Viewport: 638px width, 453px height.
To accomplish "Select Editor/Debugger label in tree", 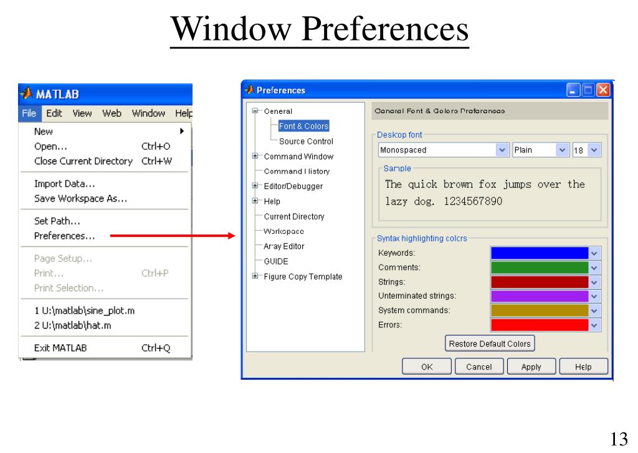I will tap(293, 187).
